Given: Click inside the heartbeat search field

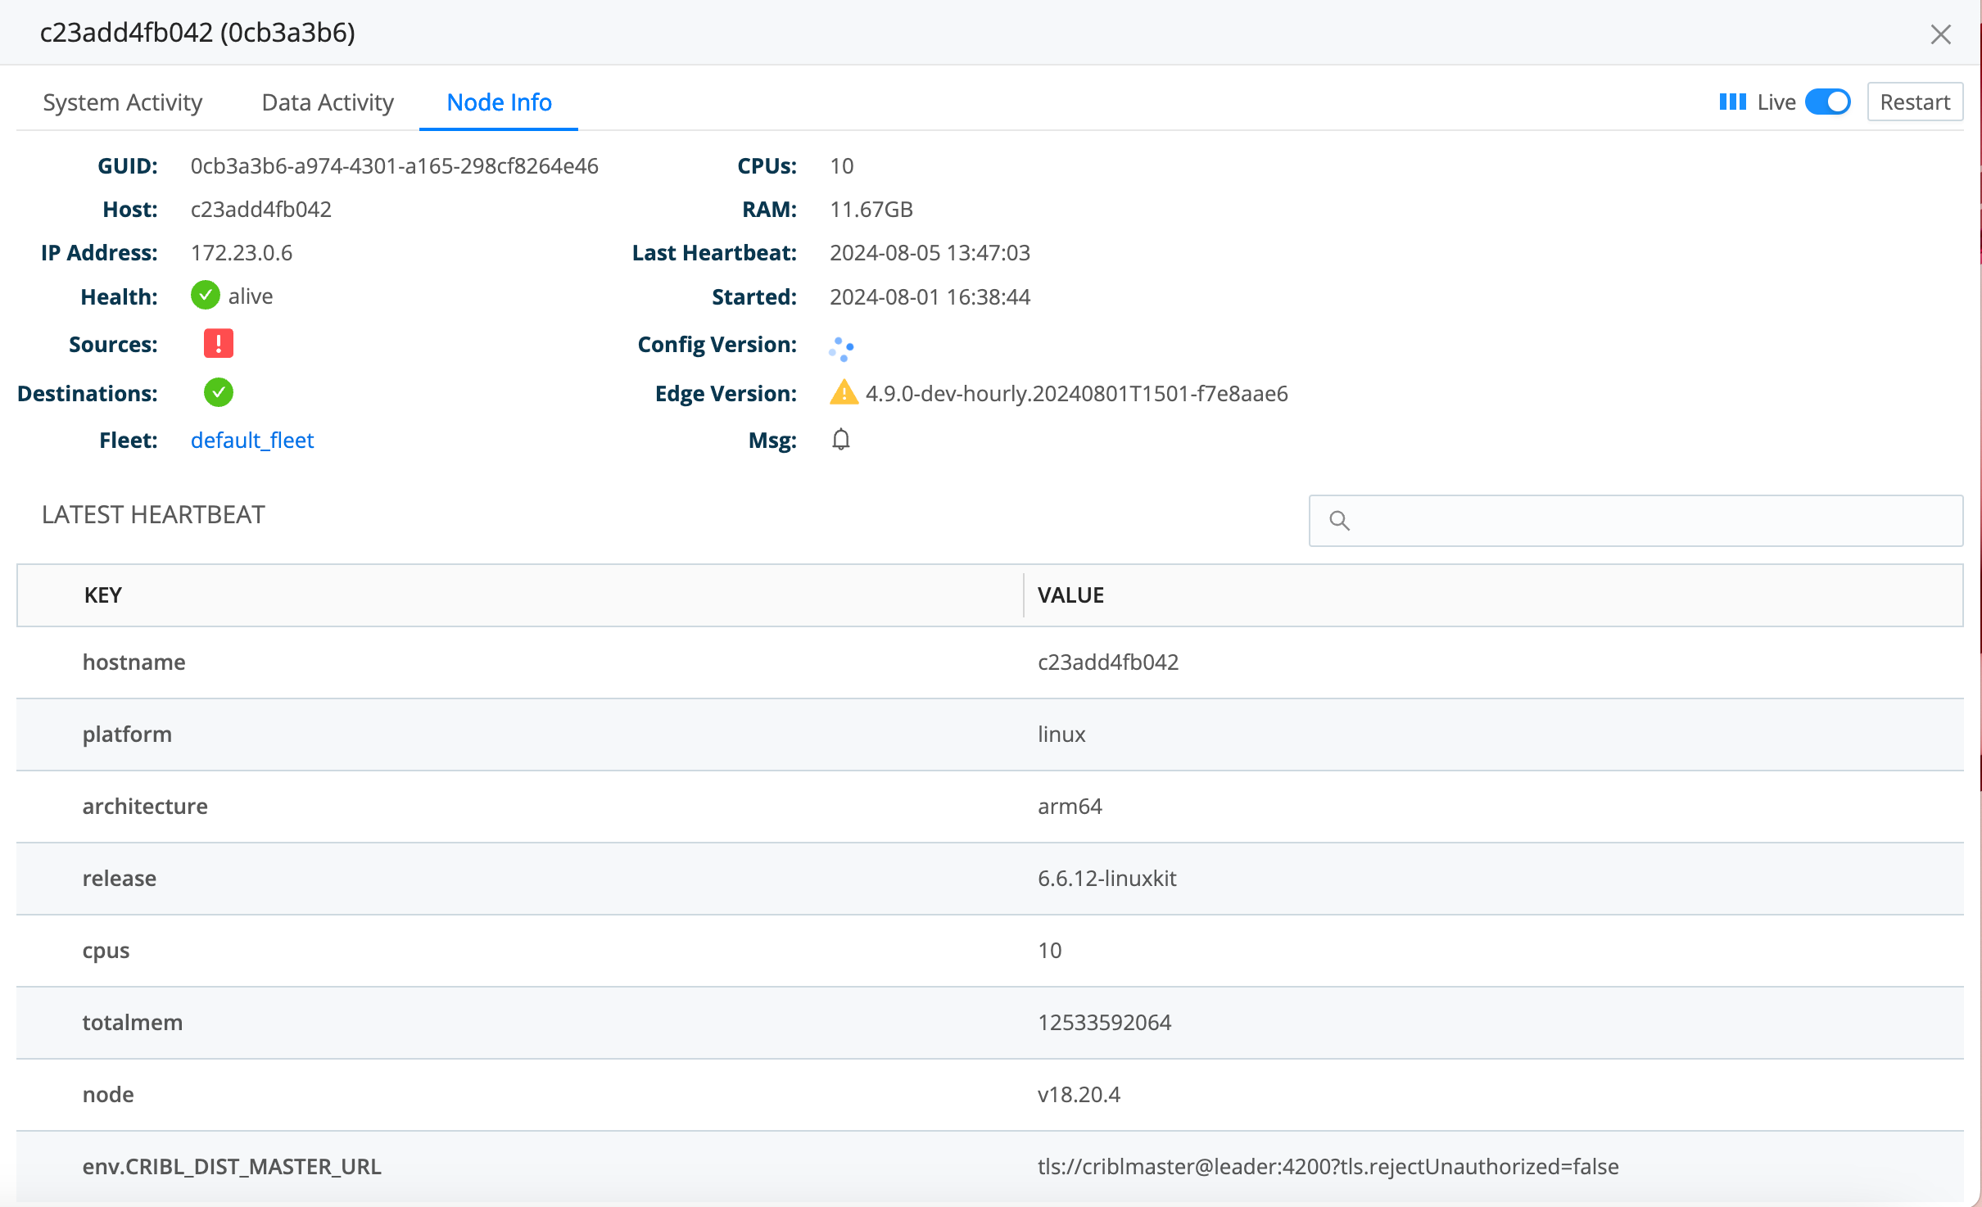Looking at the screenshot, I should (1636, 521).
